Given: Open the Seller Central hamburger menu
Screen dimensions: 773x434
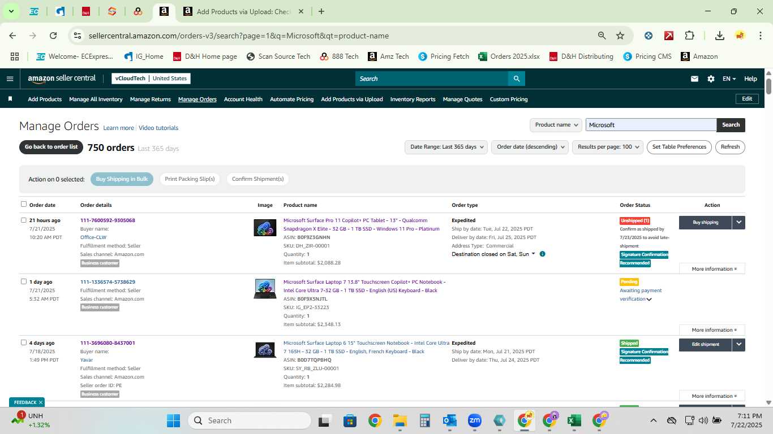Looking at the screenshot, I should (10, 79).
